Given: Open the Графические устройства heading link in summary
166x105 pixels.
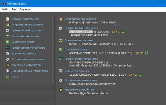Looking at the screenshot, I should tap(81, 59).
